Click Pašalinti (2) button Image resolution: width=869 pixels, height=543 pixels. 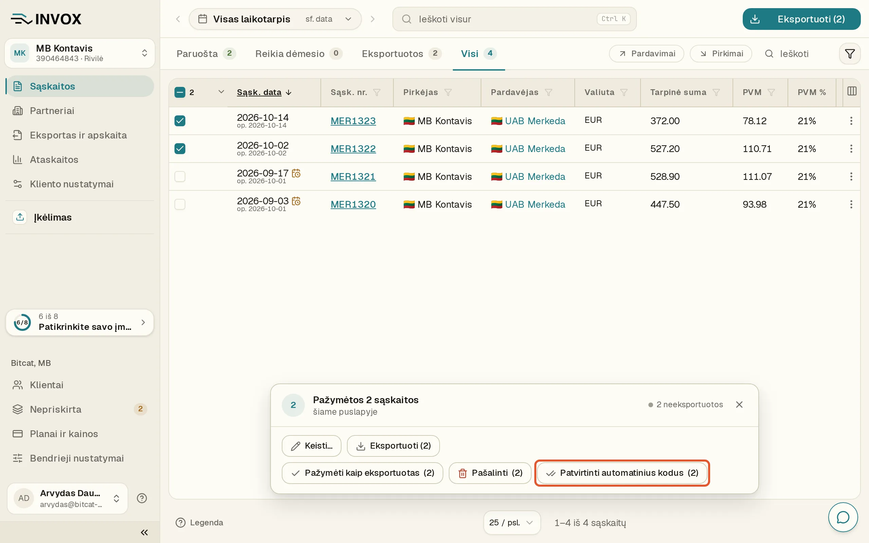490,473
